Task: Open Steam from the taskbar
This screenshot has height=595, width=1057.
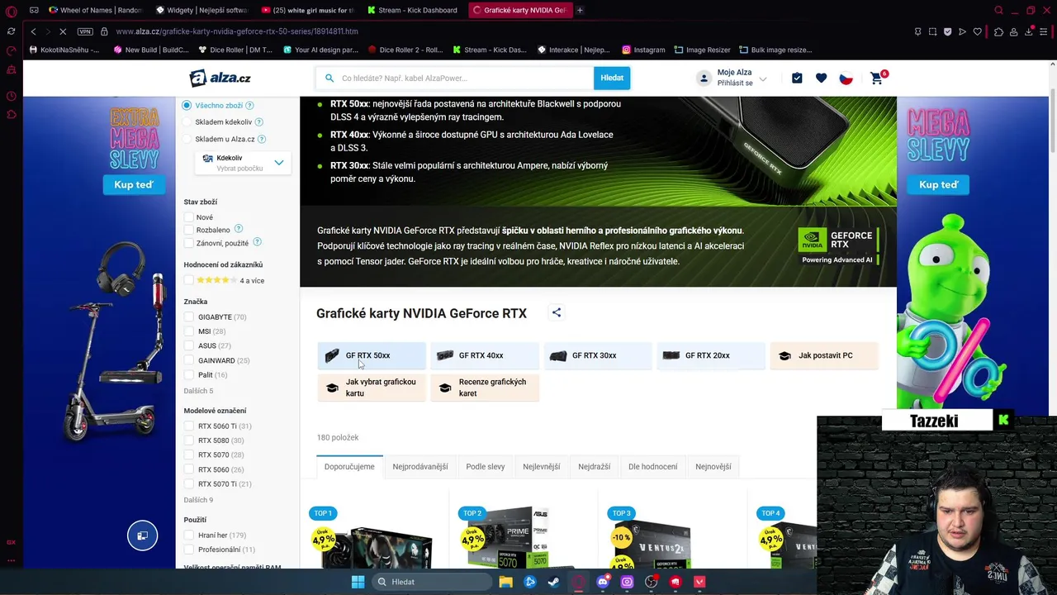Action: [553, 582]
